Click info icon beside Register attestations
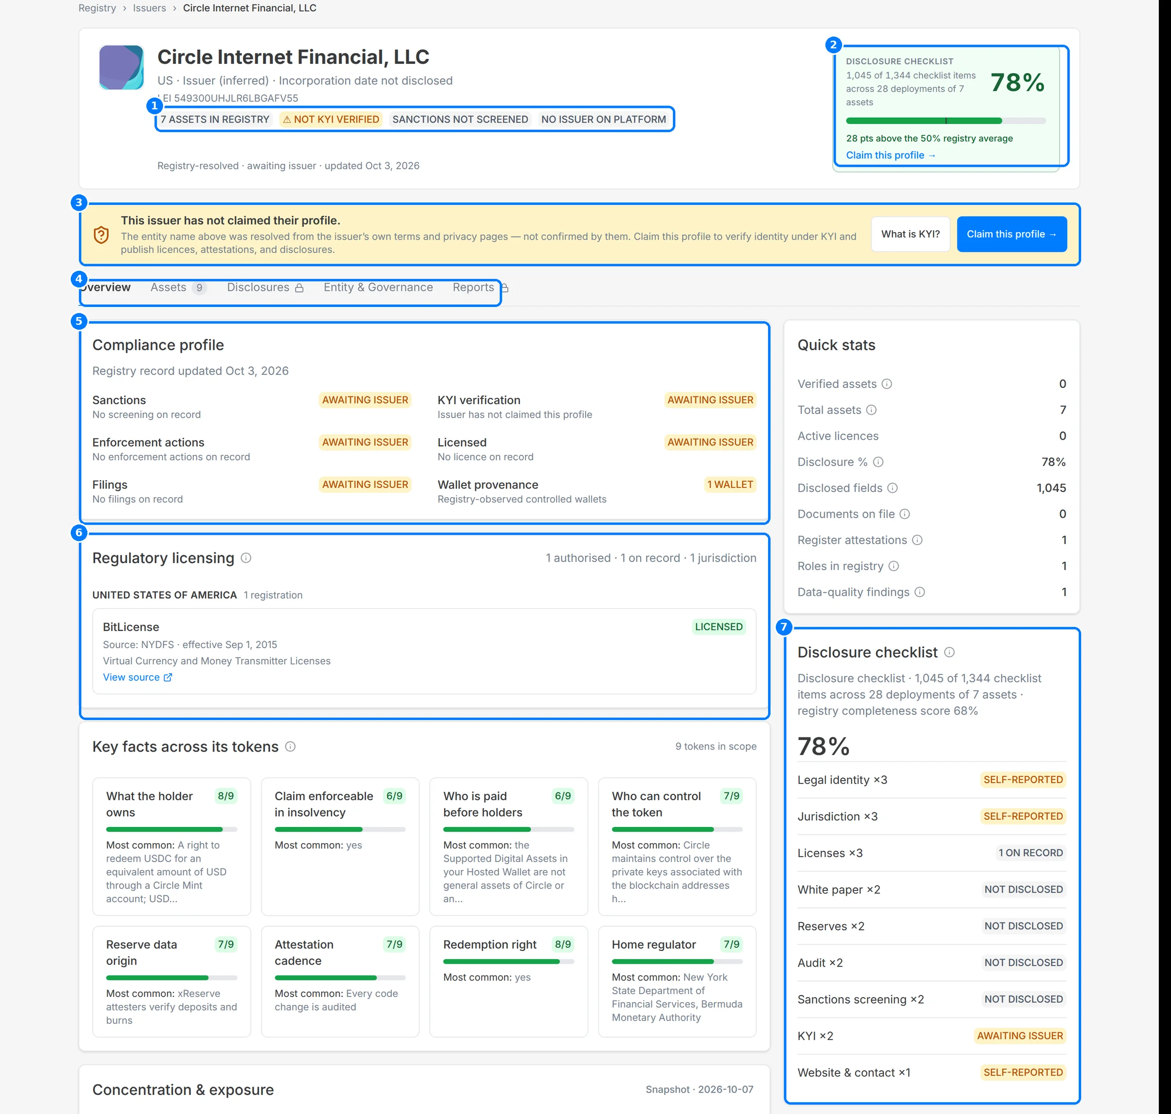Screen dimensions: 1171x1114 917,540
